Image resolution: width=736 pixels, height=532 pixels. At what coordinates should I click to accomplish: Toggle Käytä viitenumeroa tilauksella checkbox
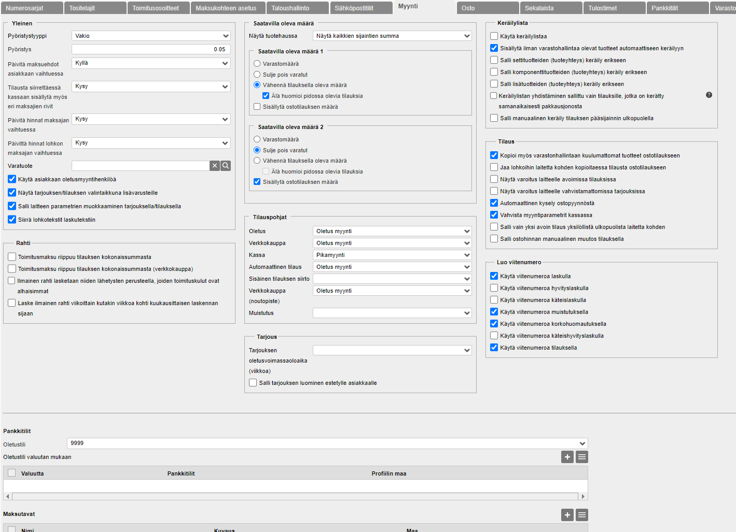[494, 348]
